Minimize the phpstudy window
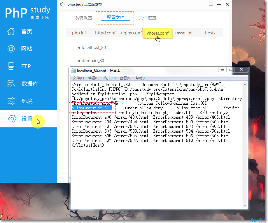Image resolution: width=268 pixels, height=223 pixels. [219, 4]
